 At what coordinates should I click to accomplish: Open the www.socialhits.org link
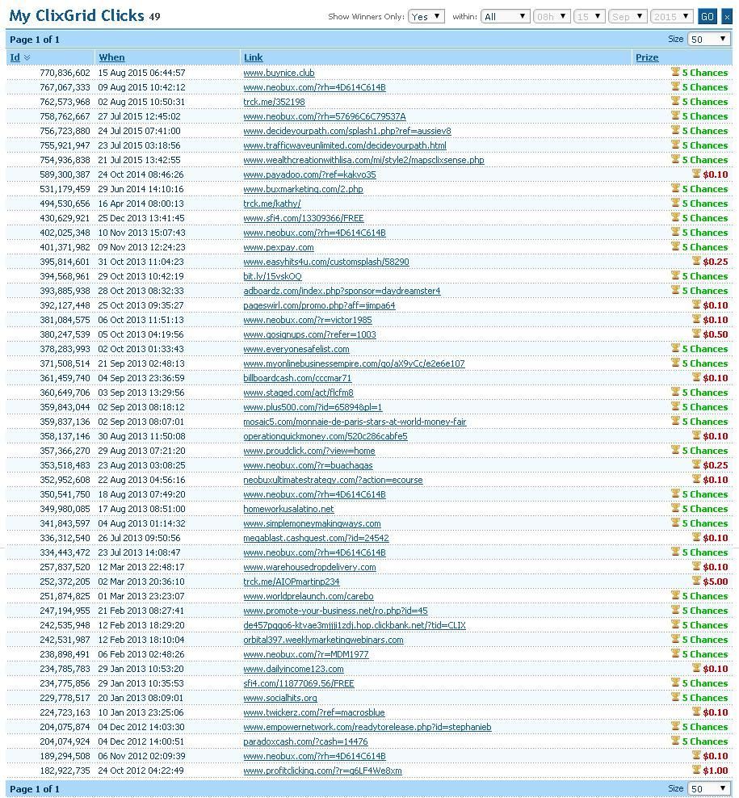280,698
